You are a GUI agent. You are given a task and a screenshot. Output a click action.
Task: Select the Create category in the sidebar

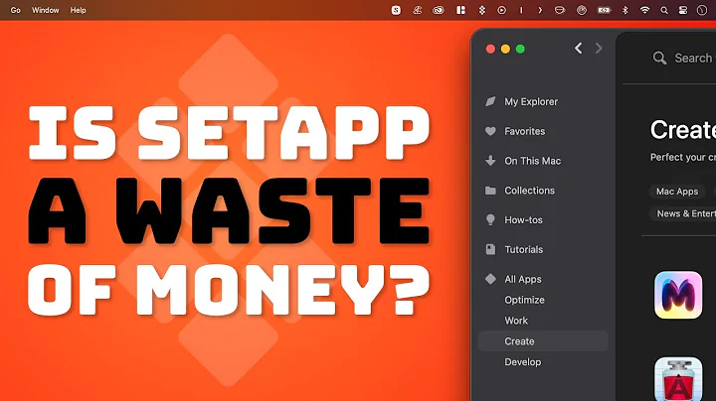543,340
